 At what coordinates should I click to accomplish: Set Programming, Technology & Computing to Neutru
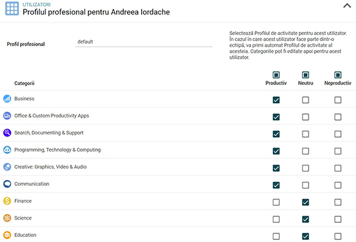306,151
